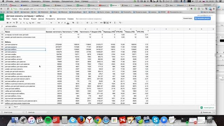Viewport: 224px width, 126px height.
Task: Open the Инструменты menu
Action: pos(50,19)
